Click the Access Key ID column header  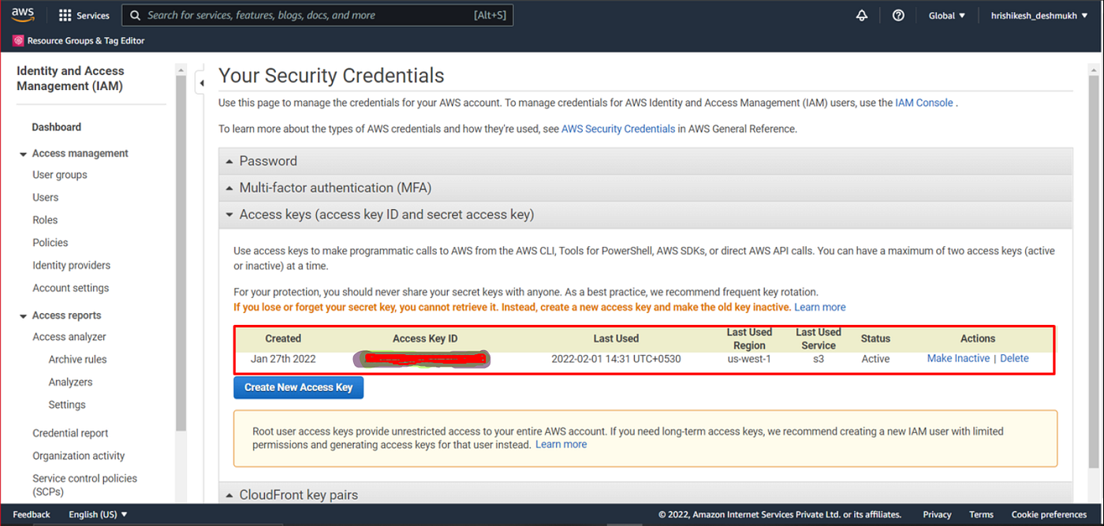[x=425, y=338]
